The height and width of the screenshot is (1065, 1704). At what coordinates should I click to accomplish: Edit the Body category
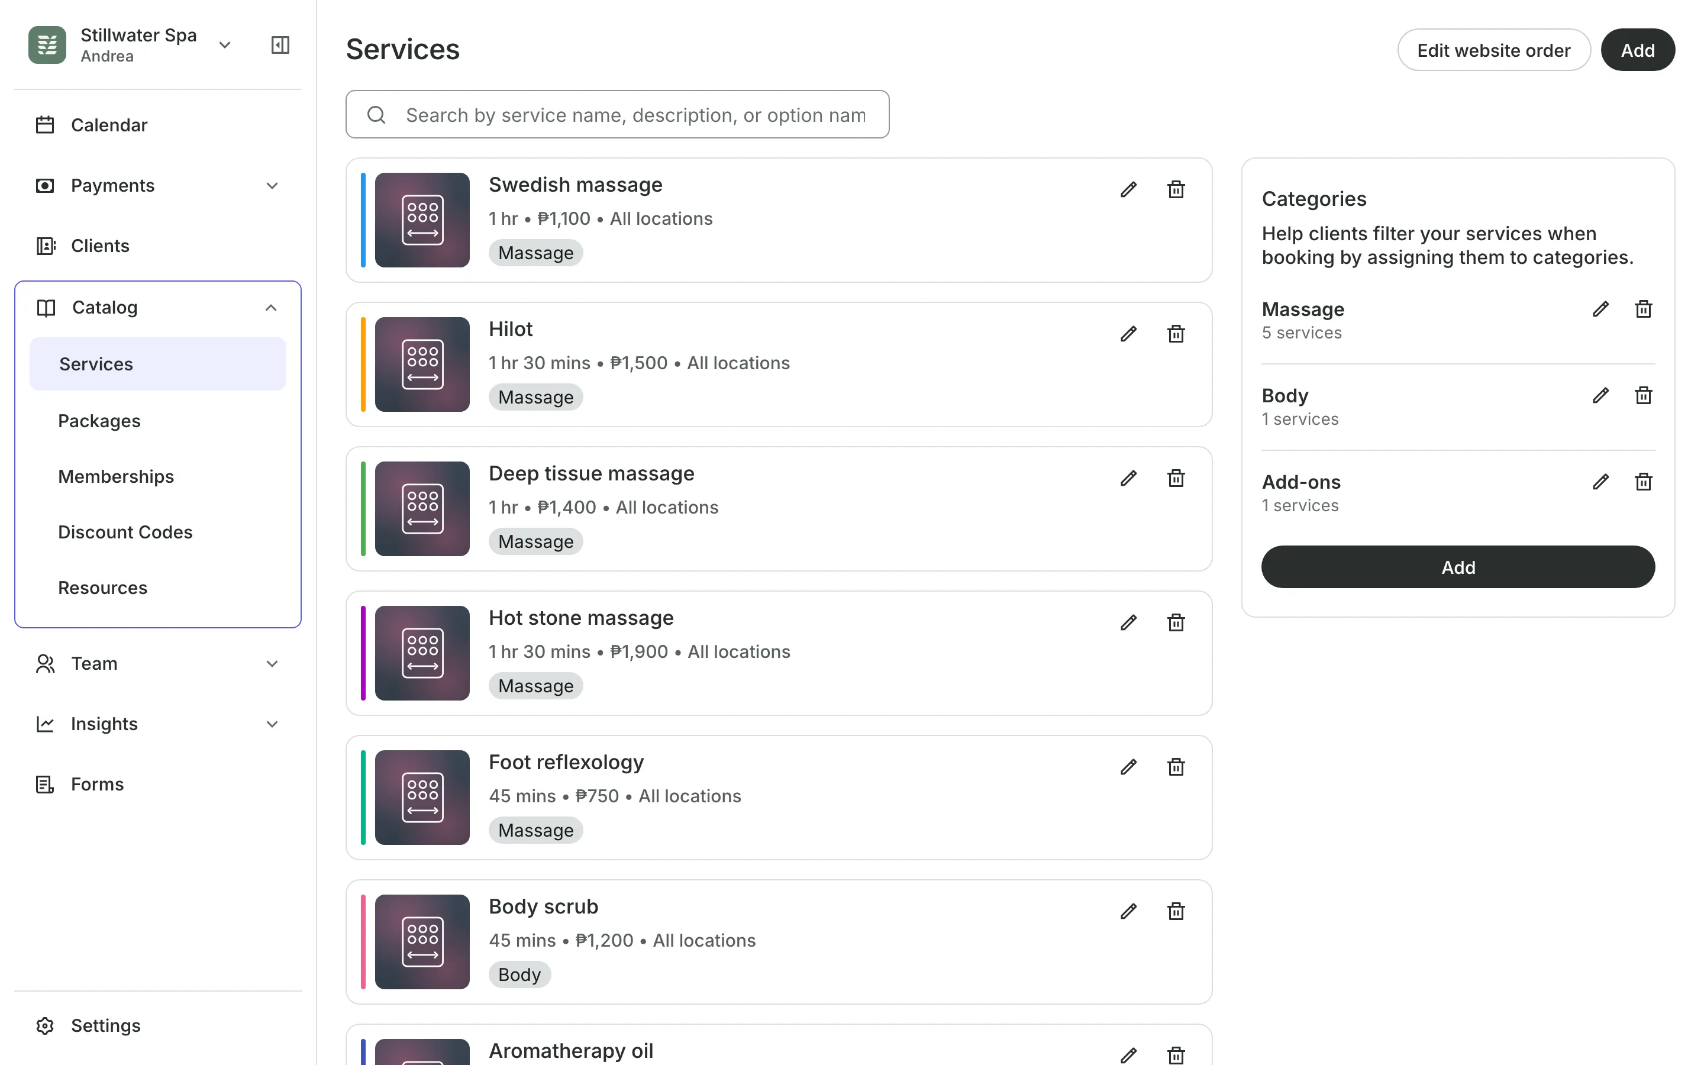pyautogui.click(x=1600, y=396)
